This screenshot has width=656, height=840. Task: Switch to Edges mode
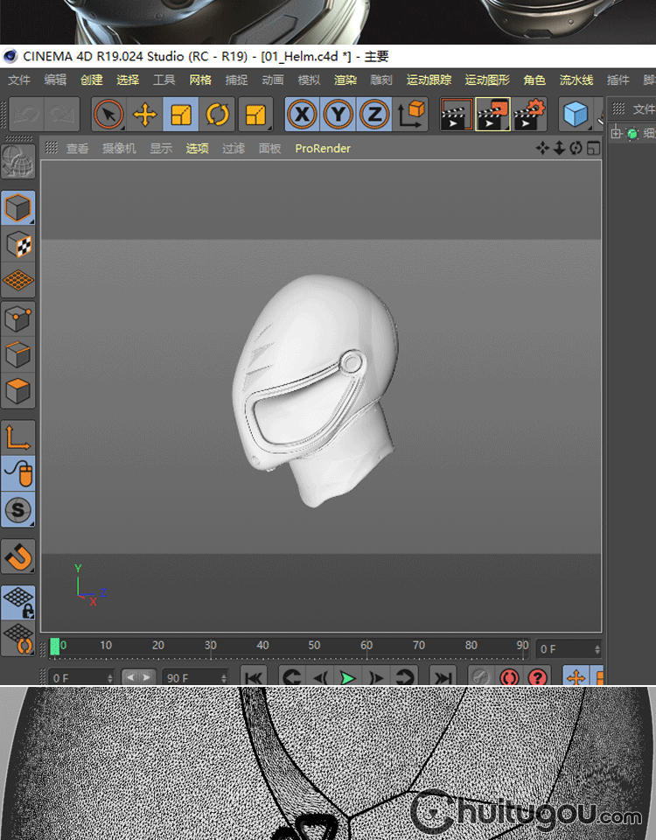pyautogui.click(x=18, y=354)
